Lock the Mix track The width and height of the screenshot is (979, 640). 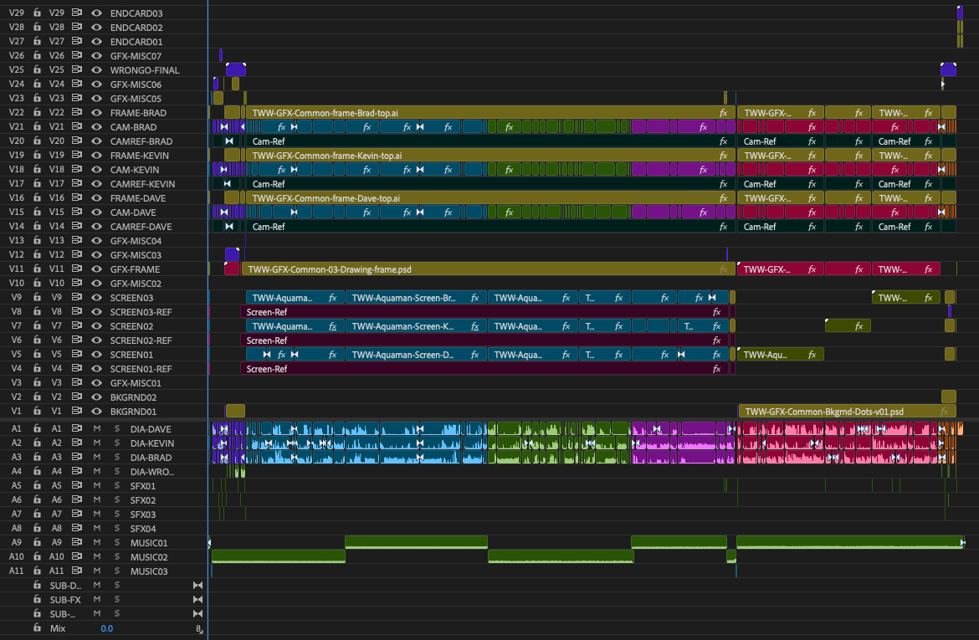pos(37,628)
